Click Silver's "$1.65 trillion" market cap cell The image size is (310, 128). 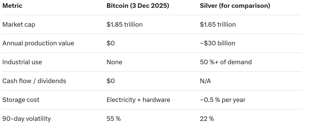click(218, 25)
